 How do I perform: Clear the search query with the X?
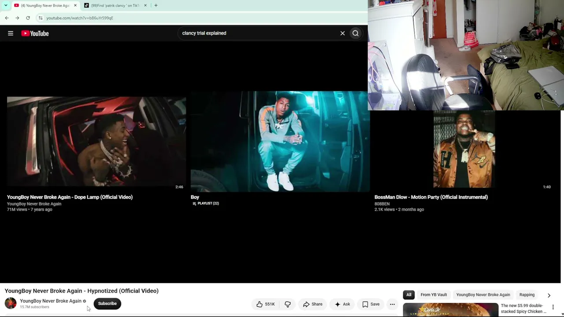click(x=342, y=33)
